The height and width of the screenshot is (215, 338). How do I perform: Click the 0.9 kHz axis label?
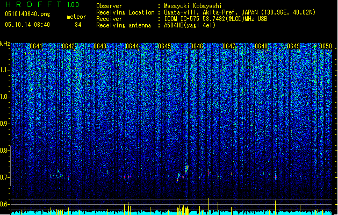point(4,124)
